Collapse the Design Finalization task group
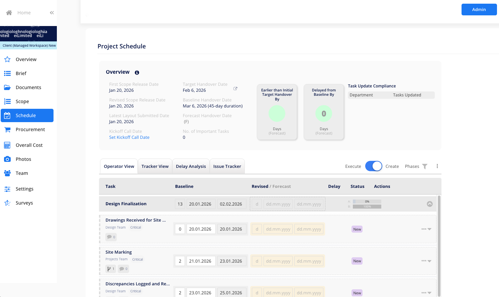This screenshot has width=499, height=297. tap(430, 204)
